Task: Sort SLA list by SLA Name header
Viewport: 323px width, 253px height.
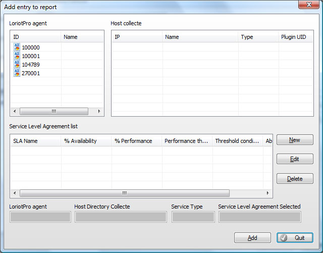Action: point(36,141)
